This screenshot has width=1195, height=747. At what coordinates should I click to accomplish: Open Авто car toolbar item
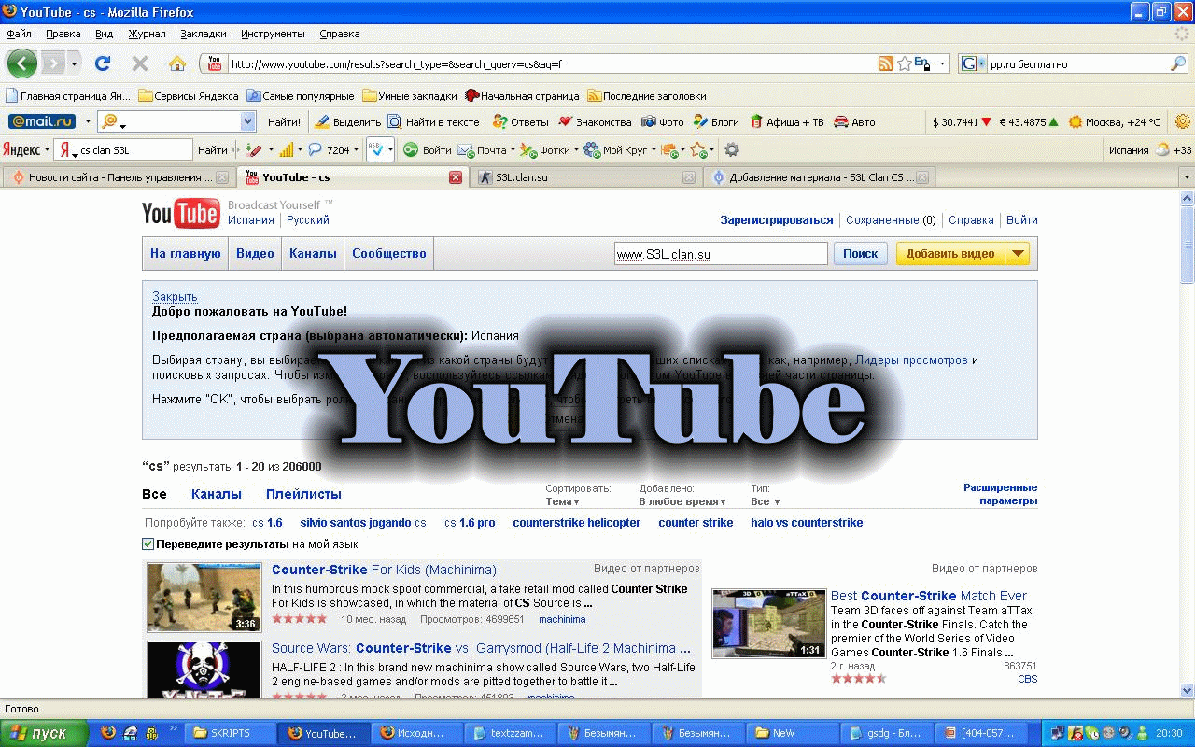[854, 121]
